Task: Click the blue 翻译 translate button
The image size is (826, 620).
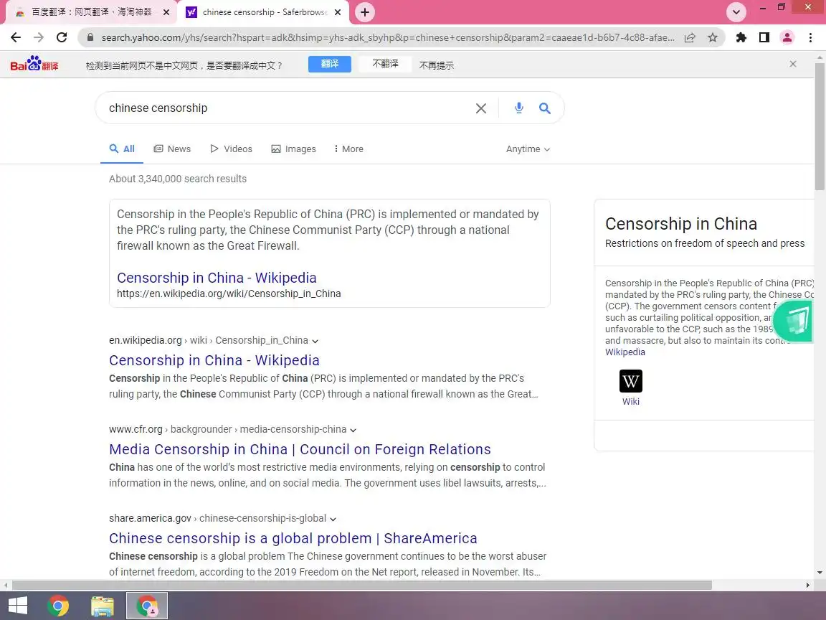Action: click(x=330, y=64)
